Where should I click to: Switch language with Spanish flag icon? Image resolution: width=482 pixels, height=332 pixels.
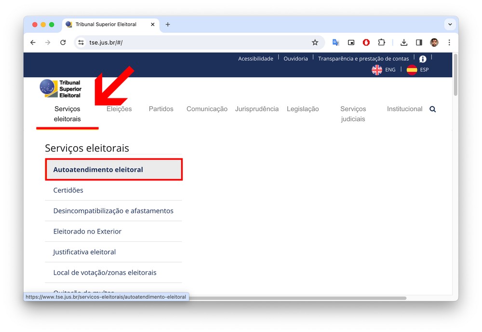[412, 70]
